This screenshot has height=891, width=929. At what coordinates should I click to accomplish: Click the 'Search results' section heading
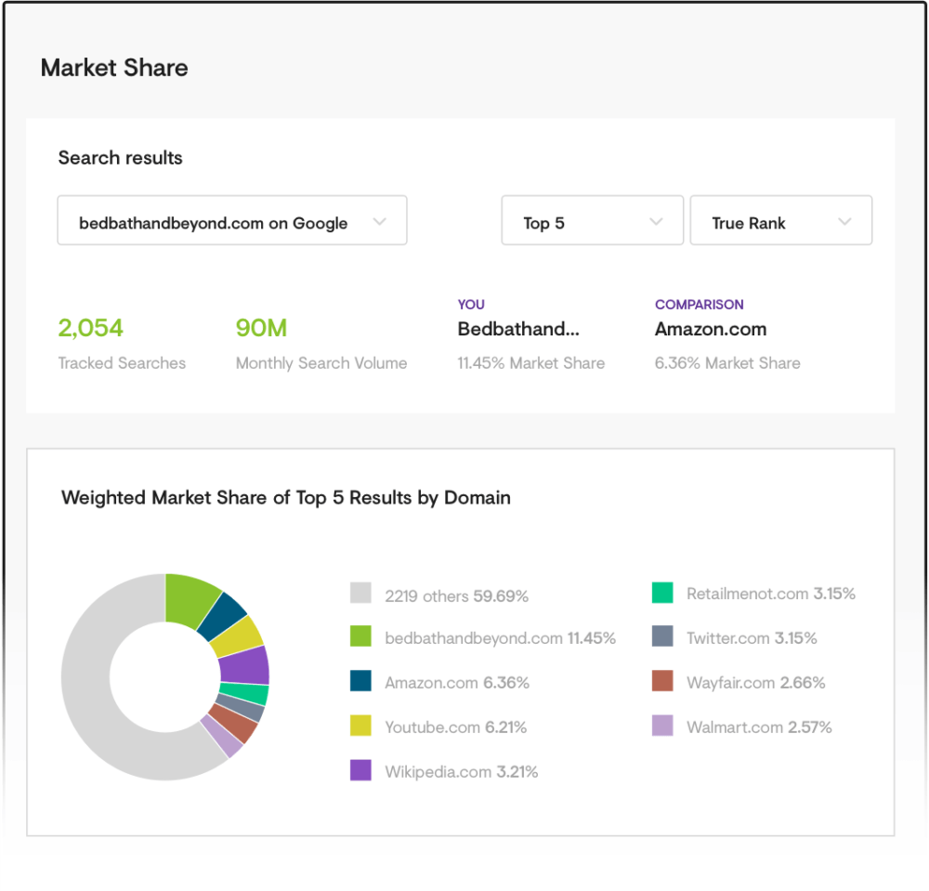pyautogui.click(x=120, y=158)
